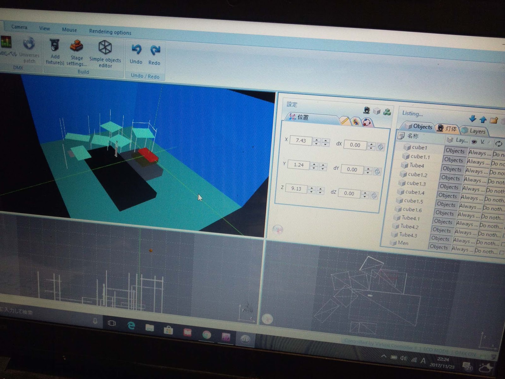Select the circular rotation tab
Viewport: 505px width, 379px height.
click(366, 123)
